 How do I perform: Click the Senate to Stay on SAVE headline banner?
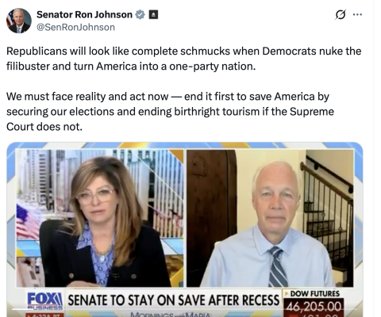coord(174,300)
